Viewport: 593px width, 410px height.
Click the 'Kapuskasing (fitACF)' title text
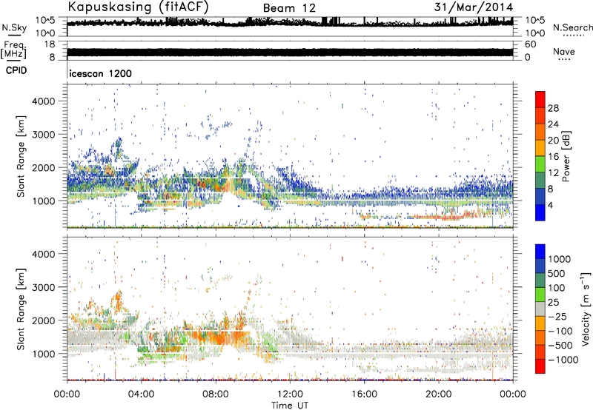[138, 7]
